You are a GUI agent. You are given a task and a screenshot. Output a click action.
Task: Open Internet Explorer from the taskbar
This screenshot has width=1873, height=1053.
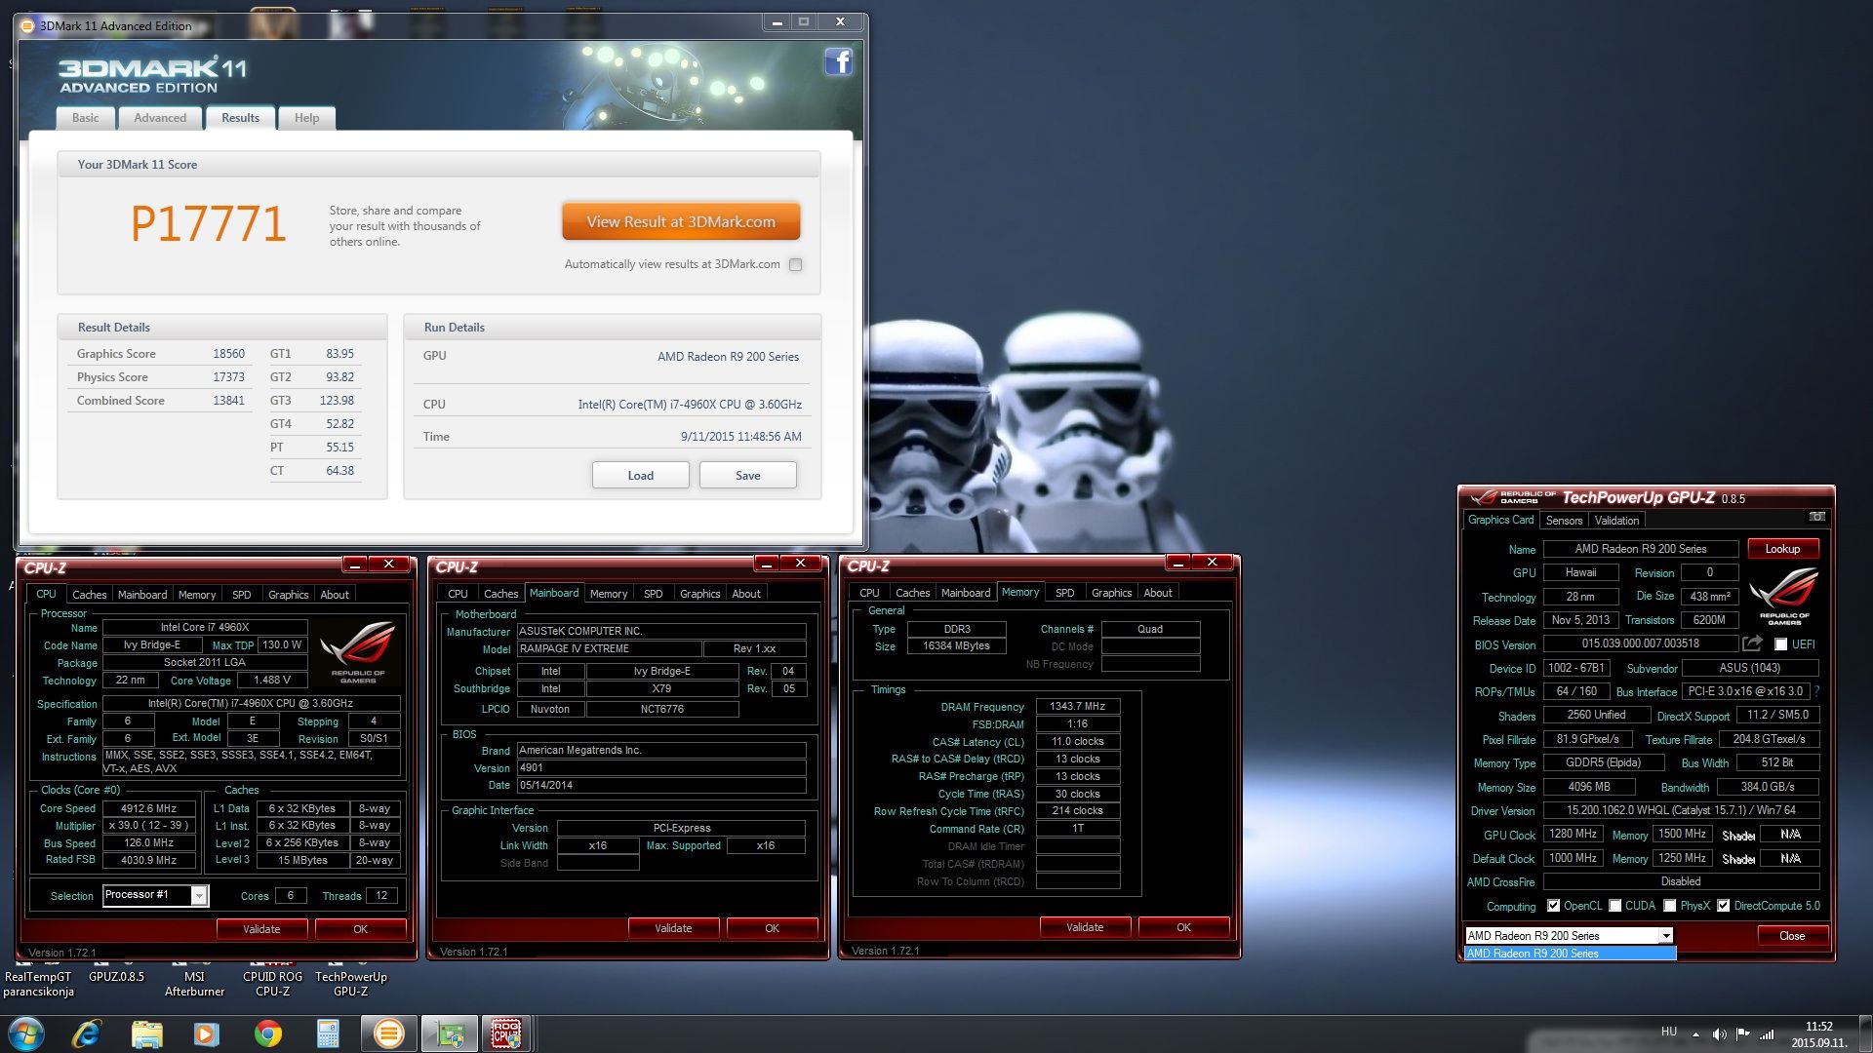pos(87,1033)
